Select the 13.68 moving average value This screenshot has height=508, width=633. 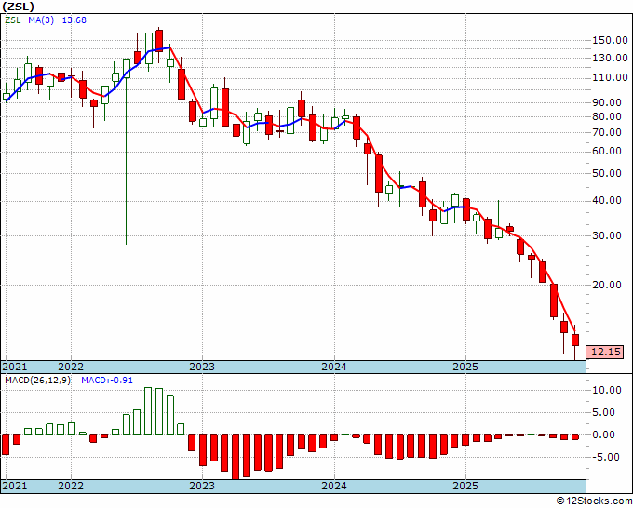[74, 20]
